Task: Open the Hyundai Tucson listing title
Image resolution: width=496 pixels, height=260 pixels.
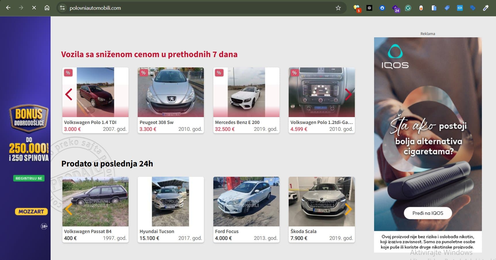Action: point(157,231)
